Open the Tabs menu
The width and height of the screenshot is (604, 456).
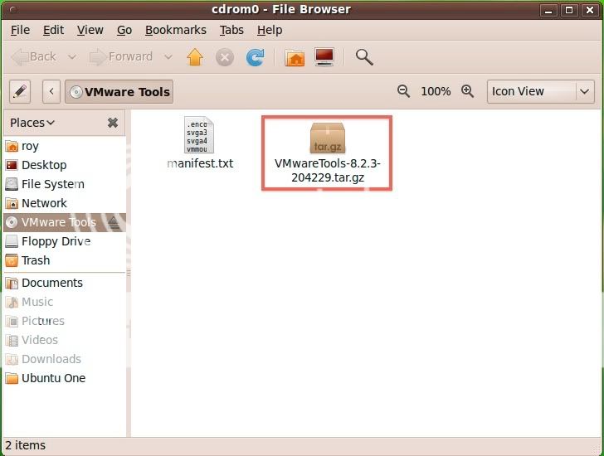click(x=231, y=30)
